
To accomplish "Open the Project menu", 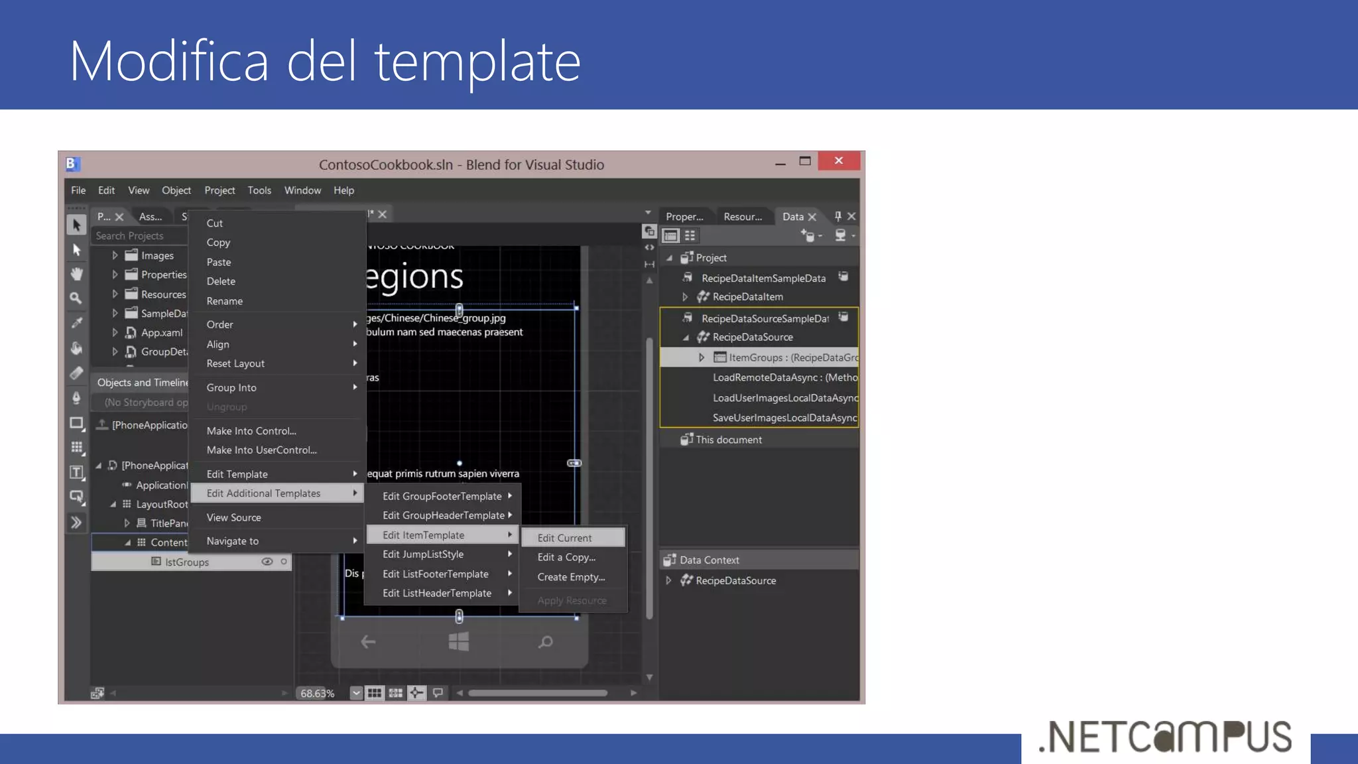I will coord(219,190).
